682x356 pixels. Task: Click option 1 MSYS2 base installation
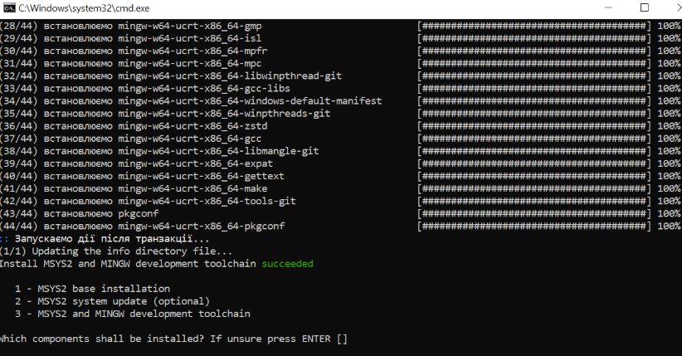[92, 289]
